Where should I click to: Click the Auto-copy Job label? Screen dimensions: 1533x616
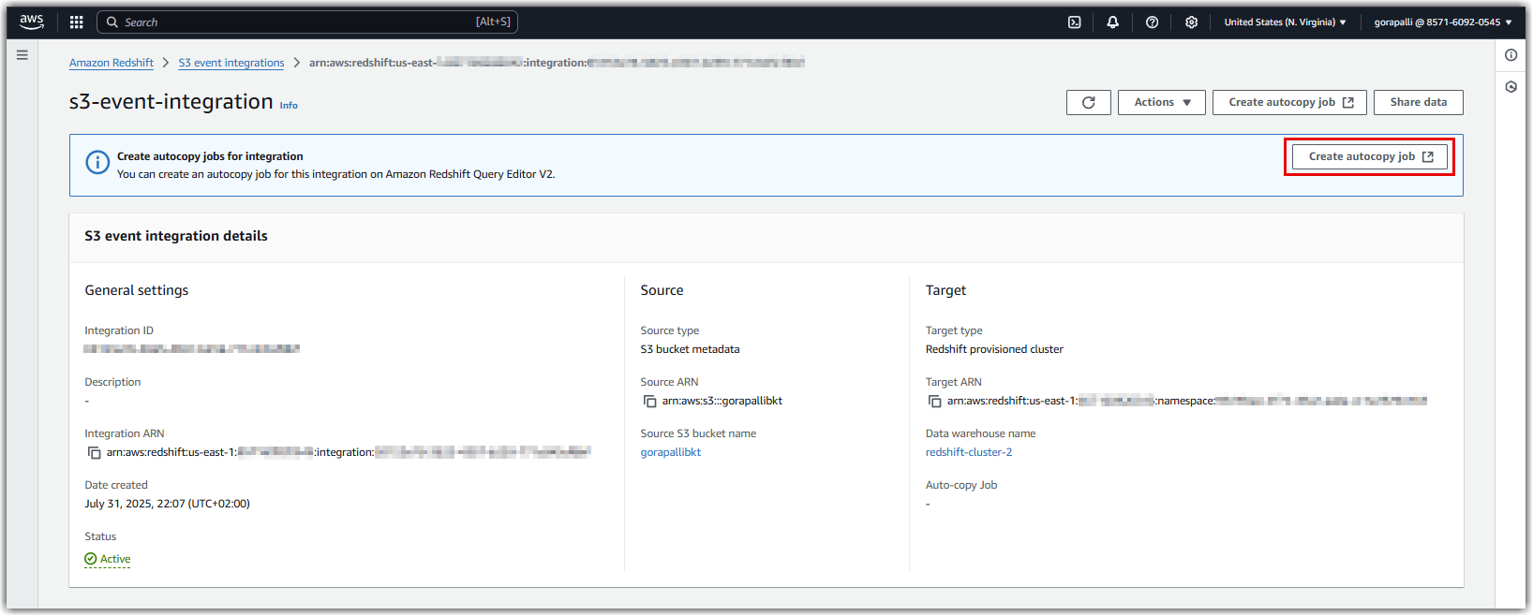[x=961, y=485]
